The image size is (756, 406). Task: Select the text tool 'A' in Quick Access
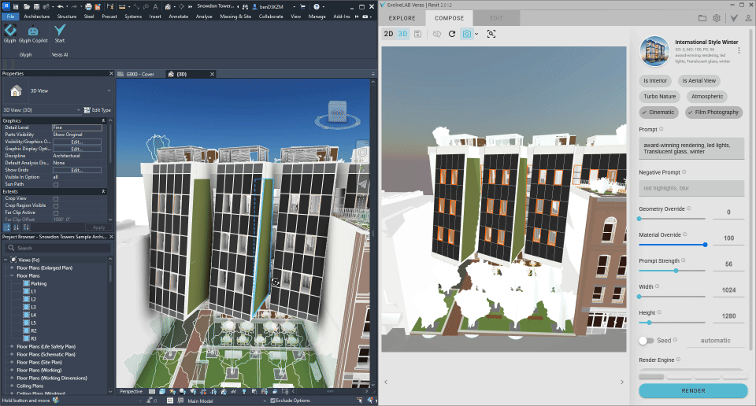[155, 7]
